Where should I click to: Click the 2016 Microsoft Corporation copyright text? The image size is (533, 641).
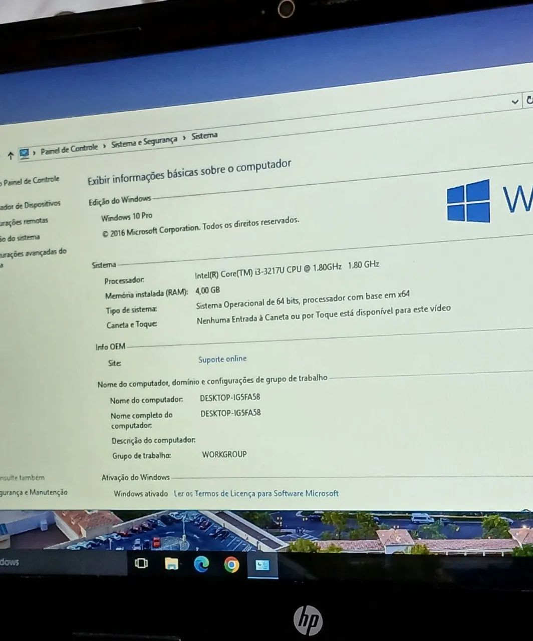tap(200, 227)
